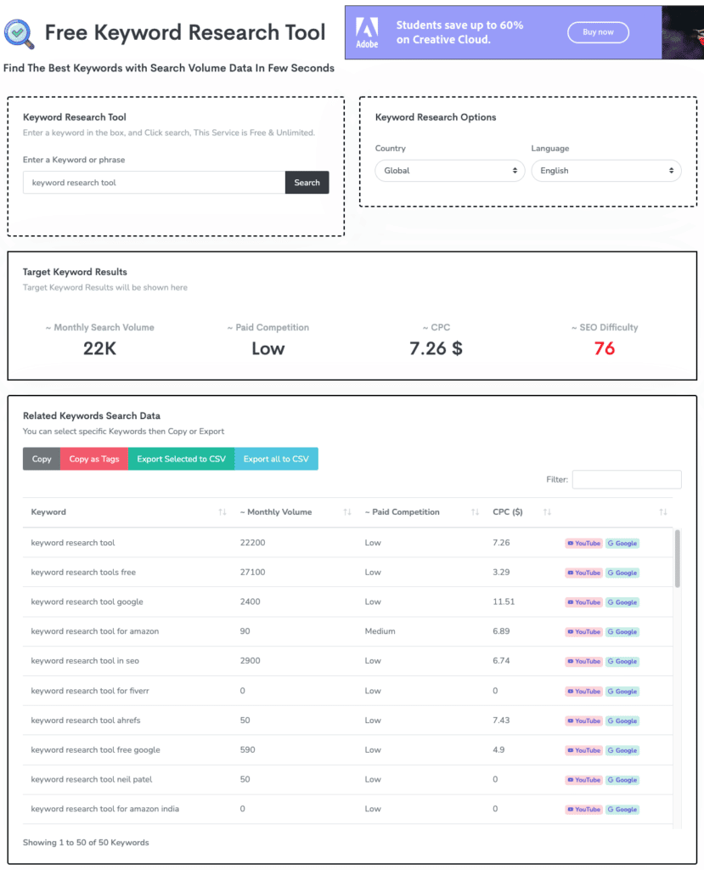The height and width of the screenshot is (870, 704).
Task: Click Buy now in the Adobe ad
Action: tap(598, 32)
